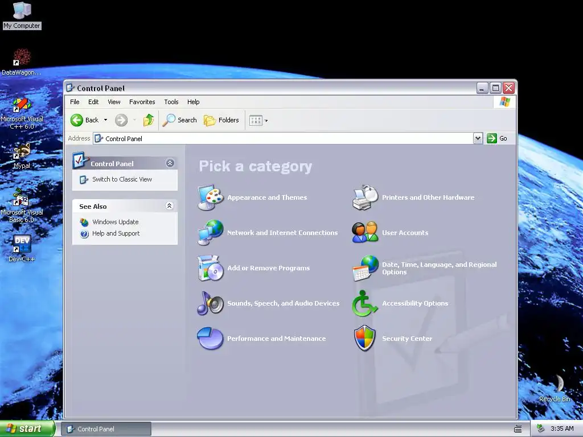Open Performance and Maintenance pie icon
The image size is (583, 437).
point(211,338)
